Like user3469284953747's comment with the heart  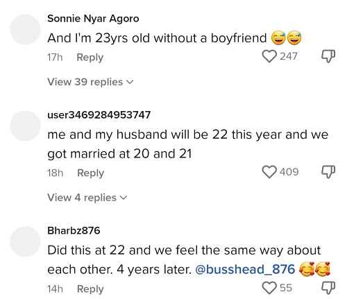pos(269,172)
